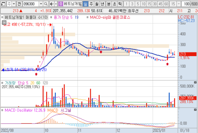198x133 pixels.
Task: Select interval button 30
Action: pos(155,4)
